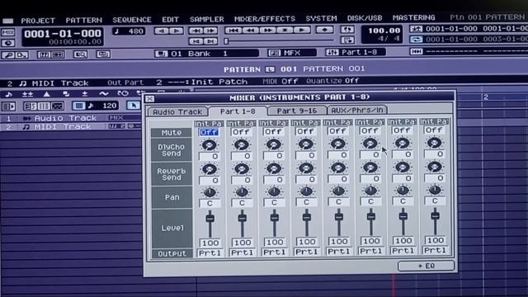Image resolution: width=528 pixels, height=297 pixels.
Task: Open the PROJECT menu
Action: [38, 20]
